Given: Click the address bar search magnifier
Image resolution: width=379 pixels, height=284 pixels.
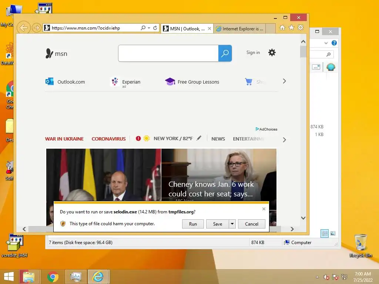Looking at the screenshot, I should pyautogui.click(x=143, y=28).
